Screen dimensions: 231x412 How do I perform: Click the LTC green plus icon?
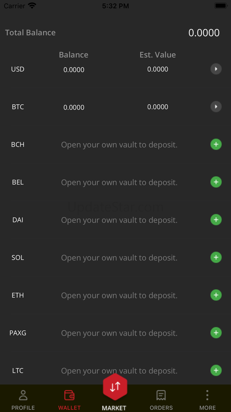(216, 370)
